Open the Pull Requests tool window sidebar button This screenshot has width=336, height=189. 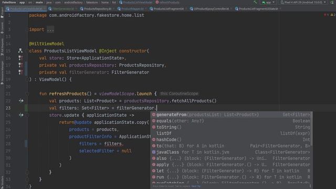tap(2, 47)
